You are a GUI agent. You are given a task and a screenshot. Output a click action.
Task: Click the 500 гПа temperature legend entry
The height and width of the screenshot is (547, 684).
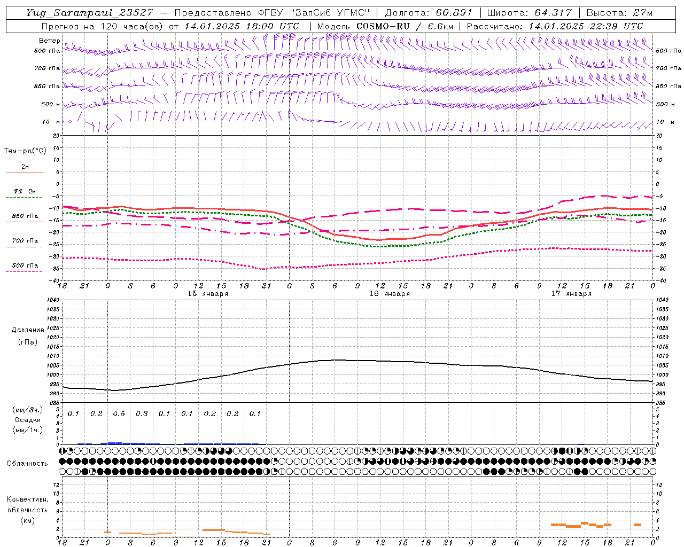click(x=25, y=265)
